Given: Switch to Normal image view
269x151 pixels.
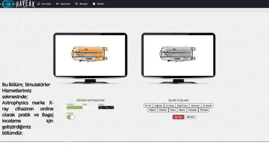Looking at the screenshot, I should (x=195, y=105).
